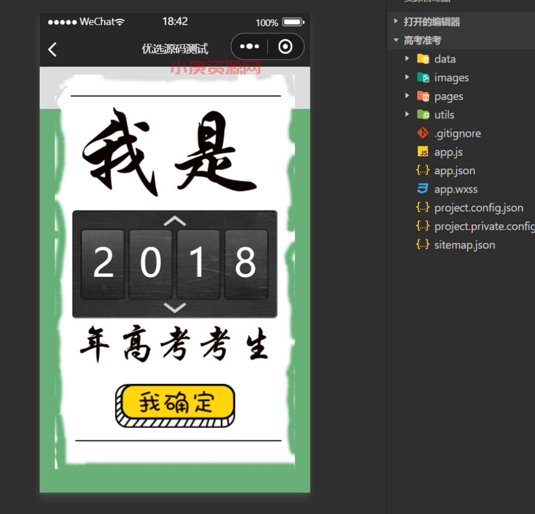Increase the year with the up chevron
535x514 pixels.
pos(175,221)
